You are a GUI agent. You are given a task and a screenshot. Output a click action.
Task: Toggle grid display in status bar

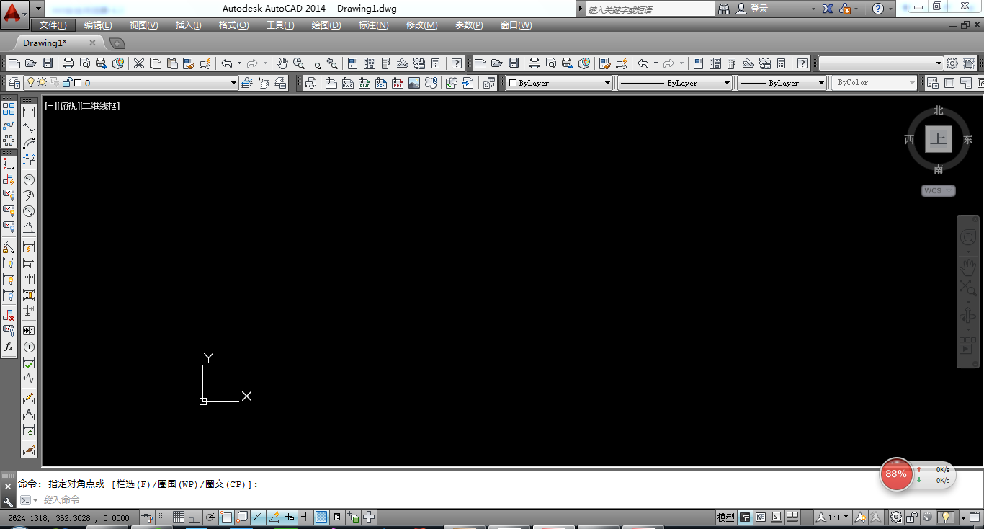click(178, 517)
